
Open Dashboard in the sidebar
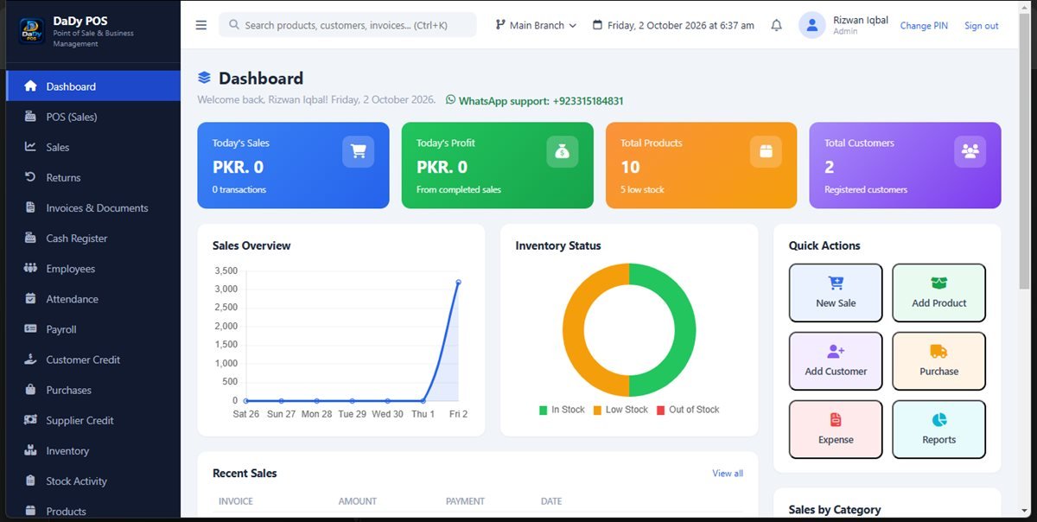[93, 86]
